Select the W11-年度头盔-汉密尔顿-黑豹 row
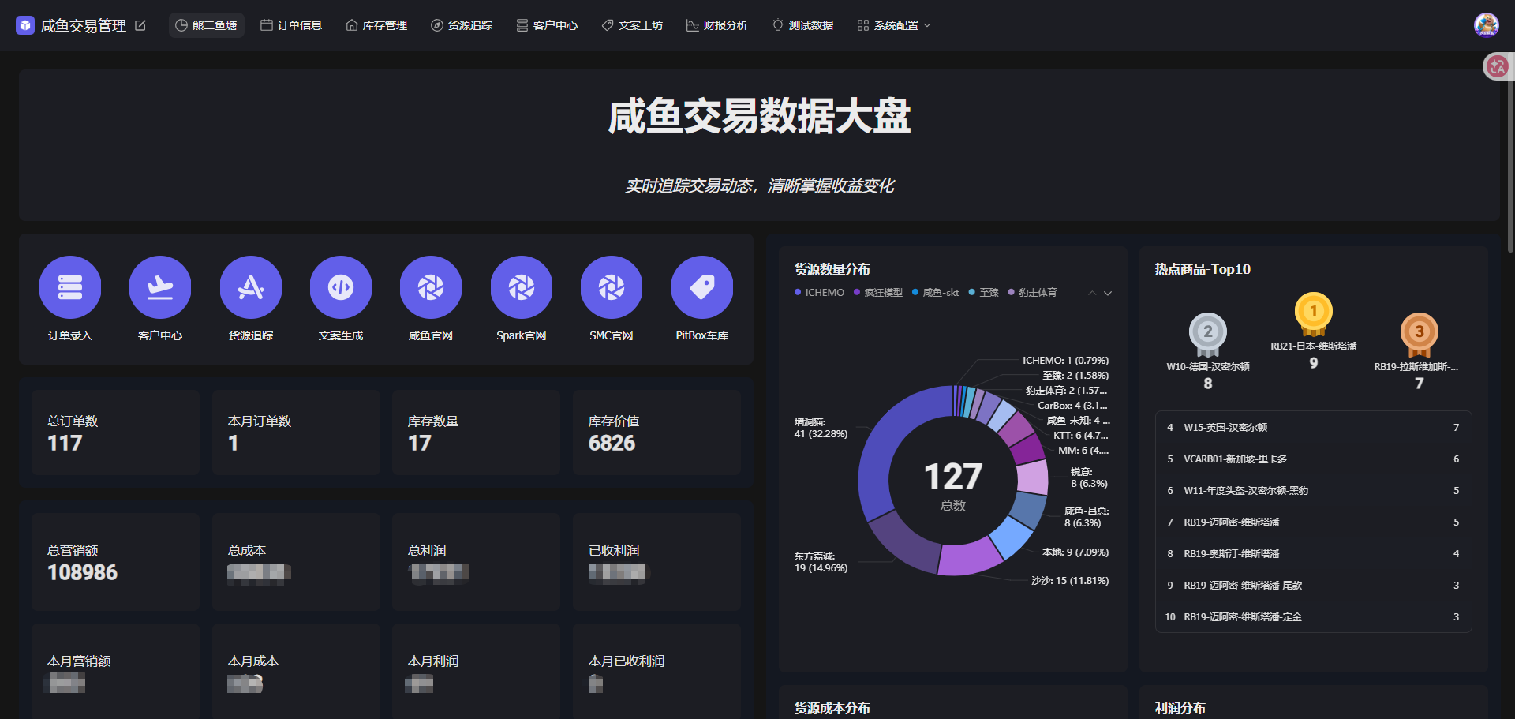Viewport: 1515px width, 719px height. click(x=1313, y=491)
